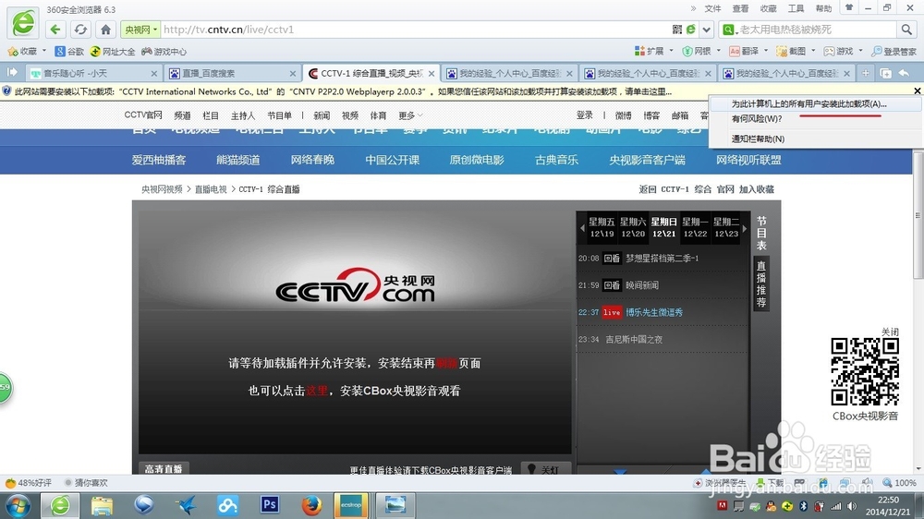
Task: Open the 网银 online banking toolbar item
Action: coord(697,51)
